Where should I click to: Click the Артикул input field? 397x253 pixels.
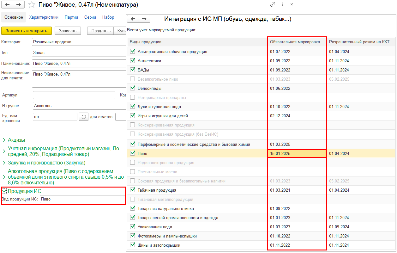(x=74, y=95)
